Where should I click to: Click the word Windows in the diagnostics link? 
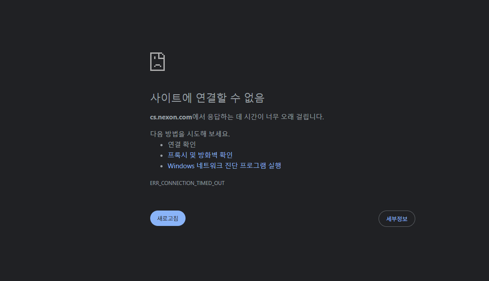[181, 166]
